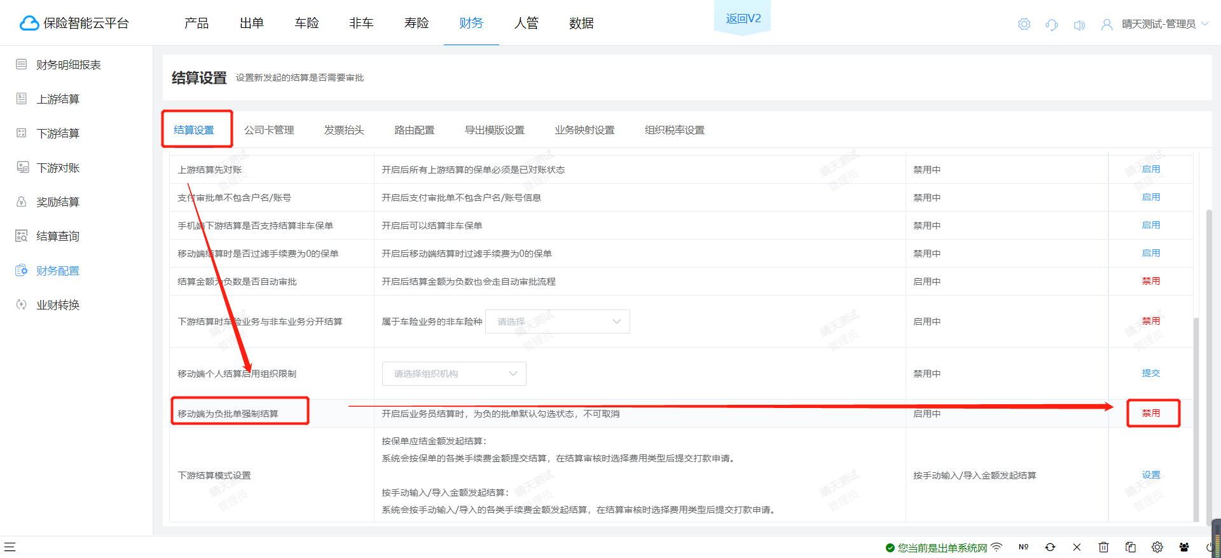Click the 您当前是出单系统网 status text
1221x558 pixels.
pyautogui.click(x=942, y=548)
